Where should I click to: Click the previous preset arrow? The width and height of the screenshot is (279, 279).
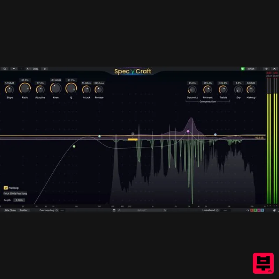click(119, 210)
